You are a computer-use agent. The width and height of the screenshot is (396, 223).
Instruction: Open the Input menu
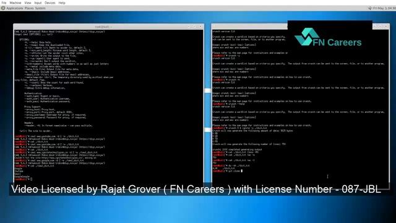coord(38,2)
